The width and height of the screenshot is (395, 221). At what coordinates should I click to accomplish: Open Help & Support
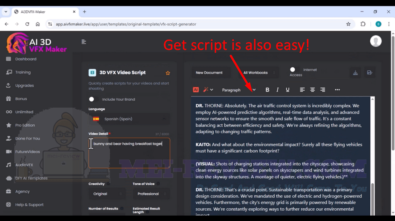point(29,205)
